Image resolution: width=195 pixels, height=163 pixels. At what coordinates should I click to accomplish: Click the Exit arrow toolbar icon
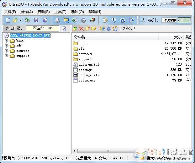pyautogui.click(x=131, y=20)
